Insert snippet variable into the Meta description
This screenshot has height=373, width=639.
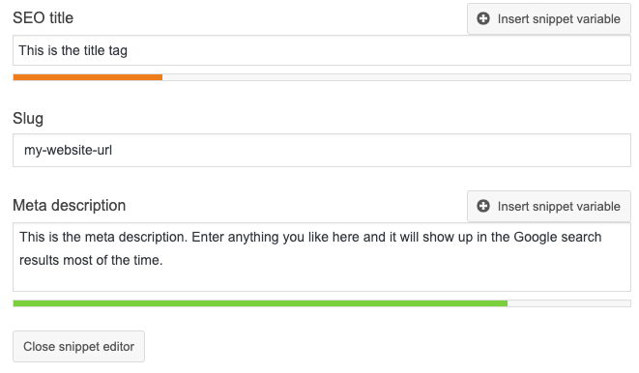pyautogui.click(x=549, y=206)
